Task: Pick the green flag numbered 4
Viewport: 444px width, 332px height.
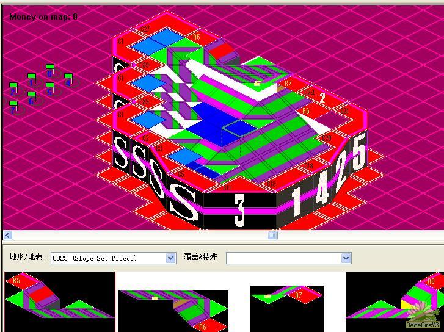Action: coord(68,79)
